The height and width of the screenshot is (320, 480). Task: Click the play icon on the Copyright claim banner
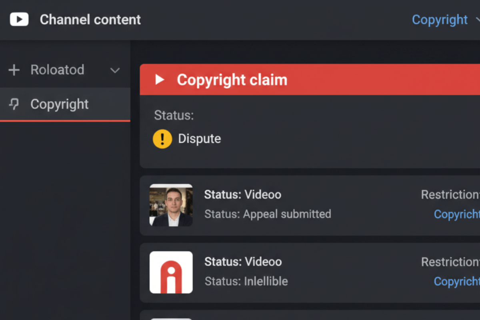coord(160,79)
